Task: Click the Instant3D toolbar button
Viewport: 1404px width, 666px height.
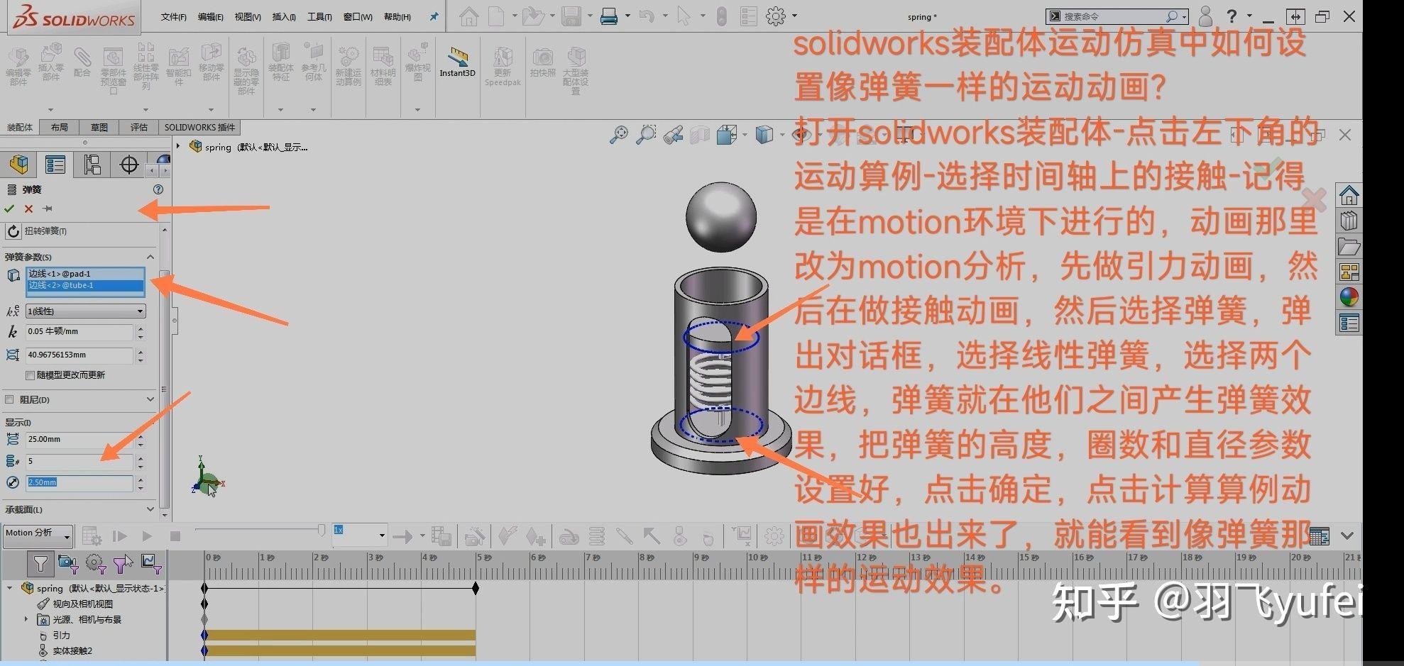Action: point(457,62)
